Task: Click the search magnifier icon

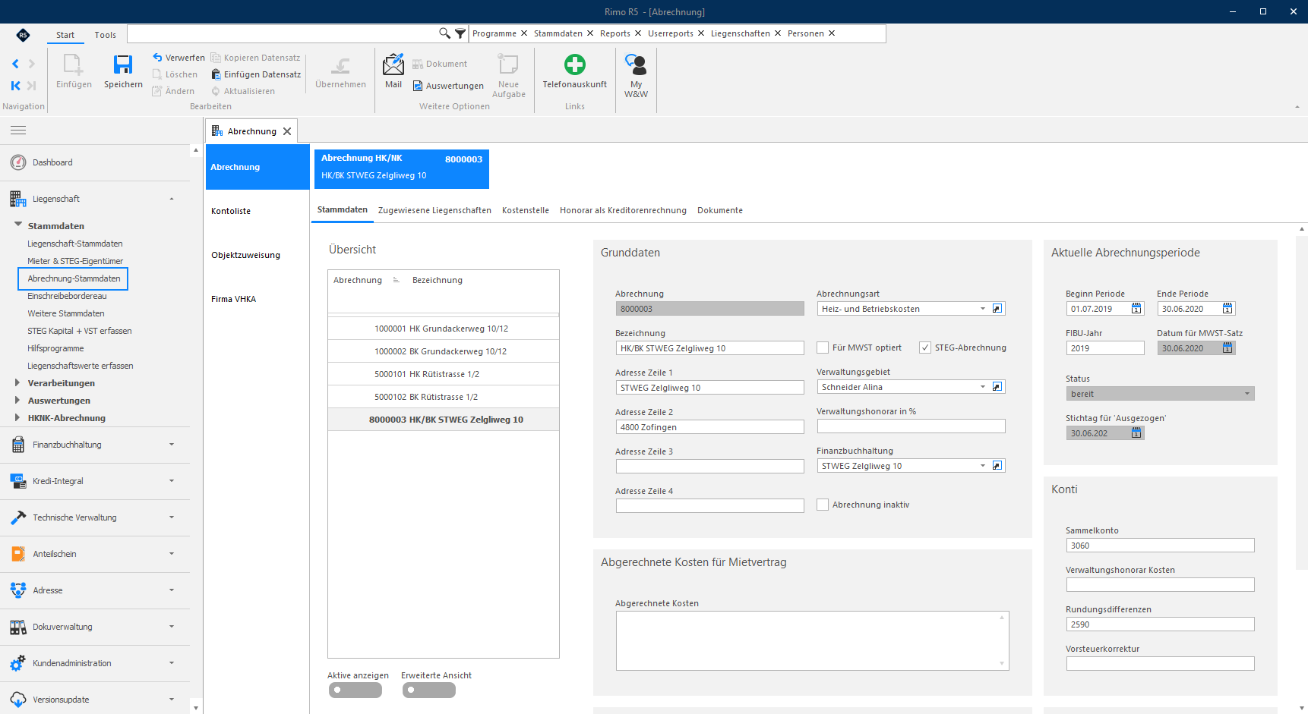Action: (x=444, y=33)
